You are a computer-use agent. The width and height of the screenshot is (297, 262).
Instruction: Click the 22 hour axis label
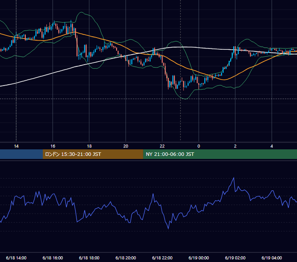[162, 146]
